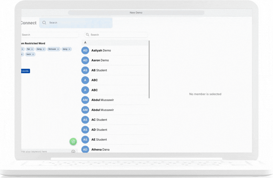Image resolution: width=273 pixels, height=178 pixels.
Task: Remove the 'fak' restricted word tag
Action: click(32, 49)
